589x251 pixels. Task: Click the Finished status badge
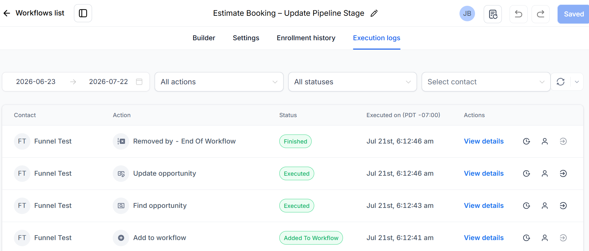tap(295, 141)
